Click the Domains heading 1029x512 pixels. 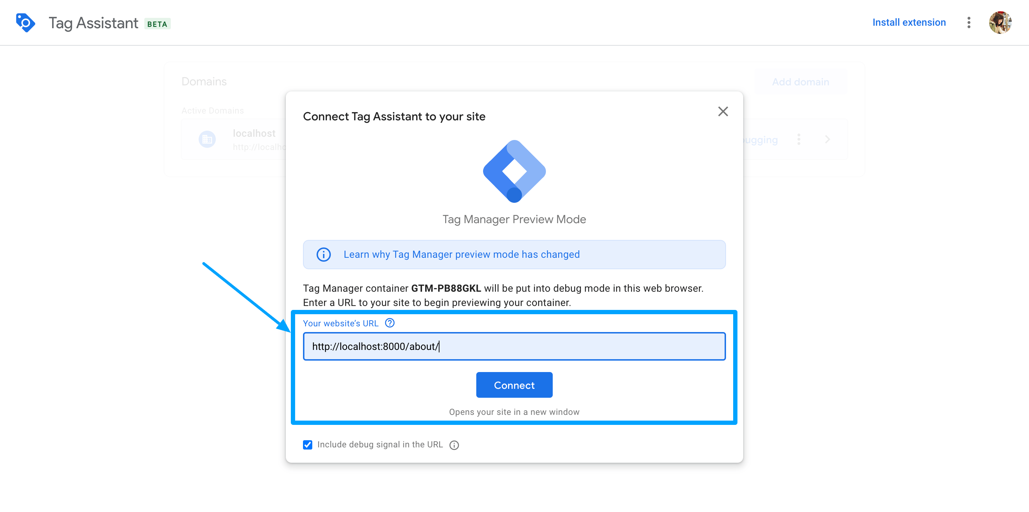[204, 81]
